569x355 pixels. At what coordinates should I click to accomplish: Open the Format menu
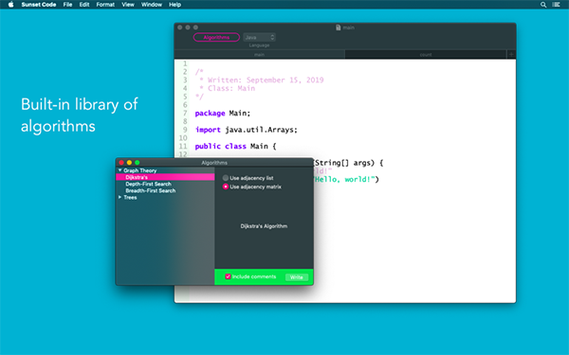105,5
